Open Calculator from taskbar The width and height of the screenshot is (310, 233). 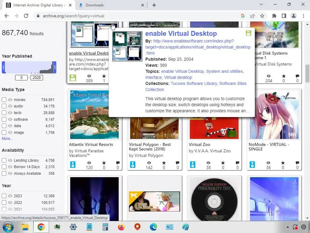tap(105, 227)
